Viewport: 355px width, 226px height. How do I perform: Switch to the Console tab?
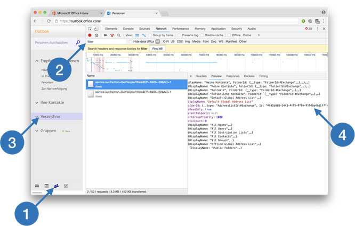128,29
